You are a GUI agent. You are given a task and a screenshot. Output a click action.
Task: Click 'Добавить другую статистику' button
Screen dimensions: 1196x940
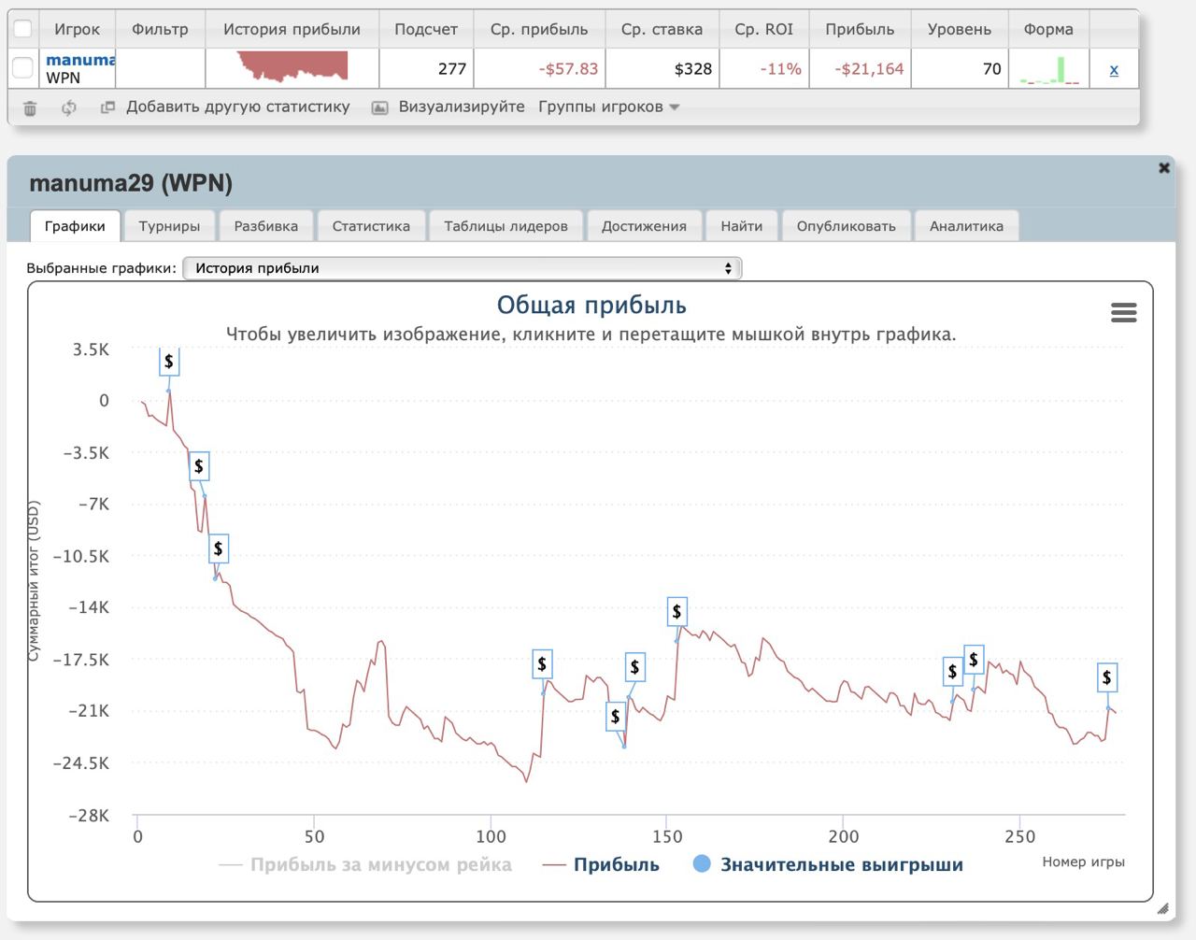tap(237, 107)
